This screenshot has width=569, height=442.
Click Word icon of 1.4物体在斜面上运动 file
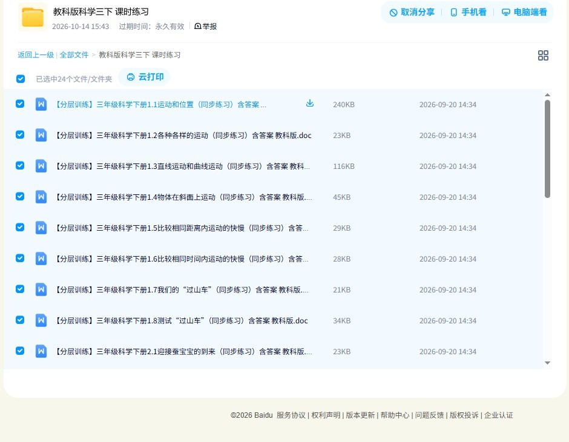41,197
